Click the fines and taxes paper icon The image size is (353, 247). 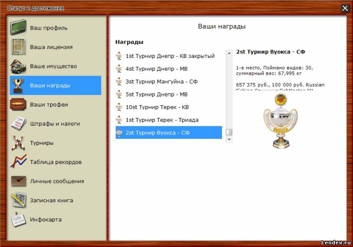19,124
